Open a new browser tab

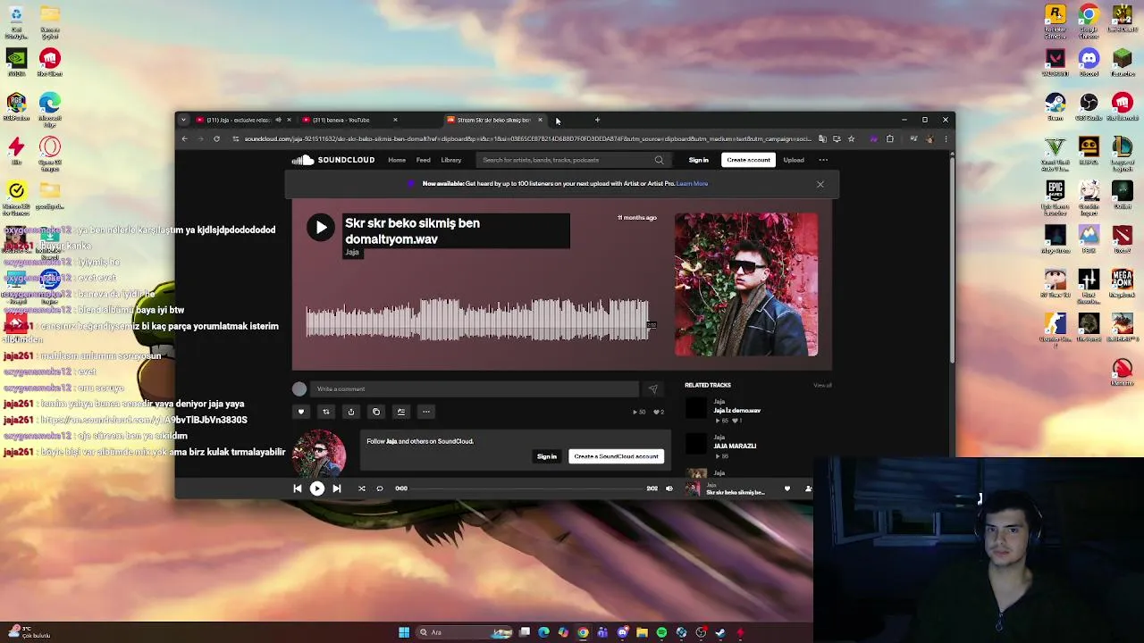pos(598,120)
